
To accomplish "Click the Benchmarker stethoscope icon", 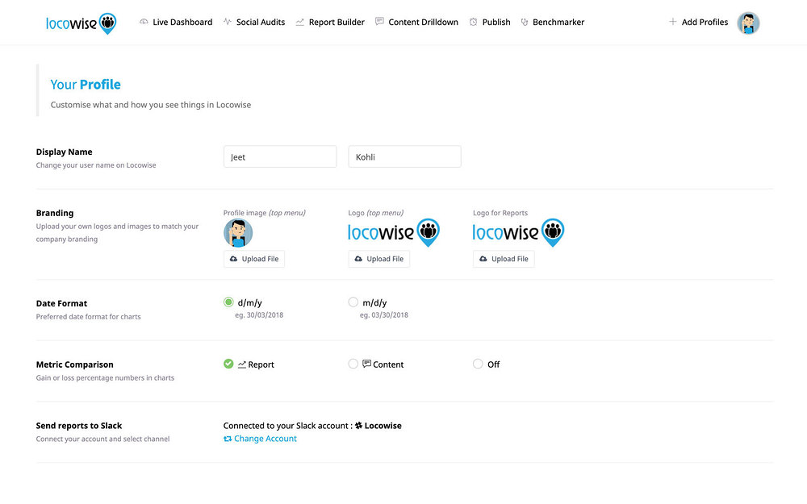I will [524, 22].
